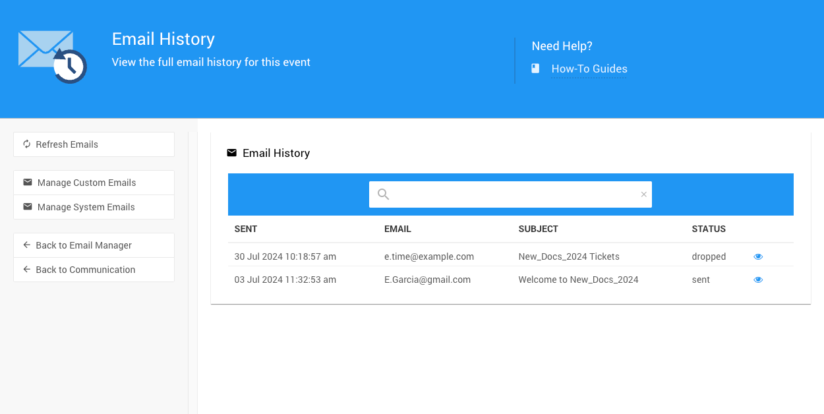Go Back to Communication
The image size is (824, 414).
(x=94, y=270)
